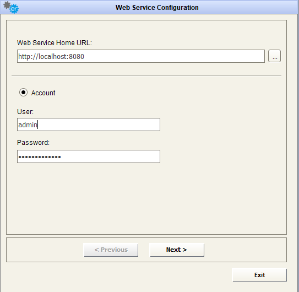Click the disabled Previous button
299x292 pixels.
click(x=111, y=250)
